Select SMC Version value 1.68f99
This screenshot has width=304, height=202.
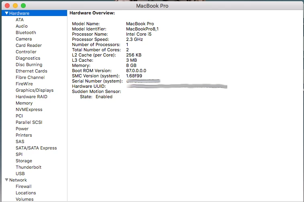click(134, 76)
